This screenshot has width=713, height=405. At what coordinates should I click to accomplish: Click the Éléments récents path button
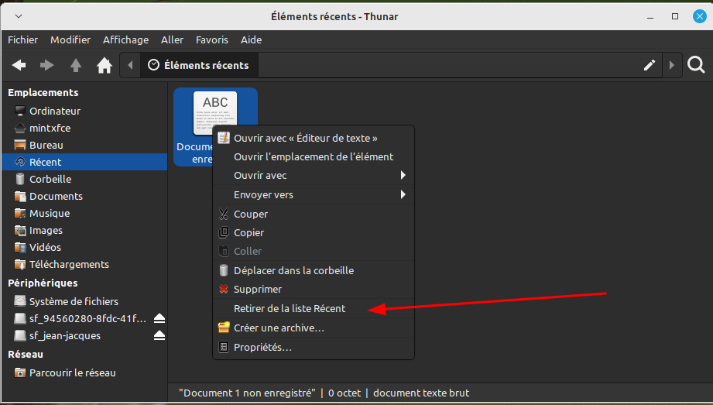199,65
